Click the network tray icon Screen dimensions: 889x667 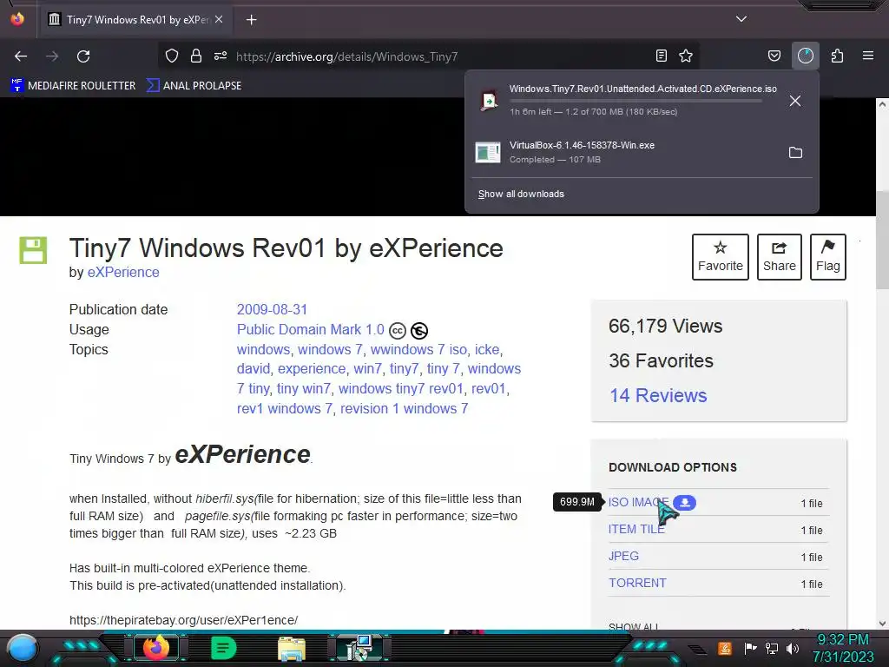(772, 648)
